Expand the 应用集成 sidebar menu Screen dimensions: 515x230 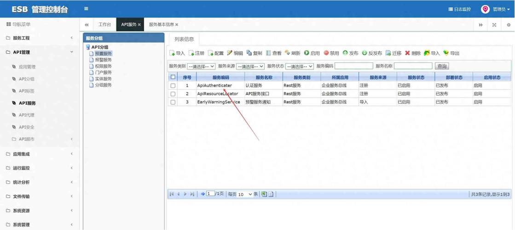click(x=40, y=154)
